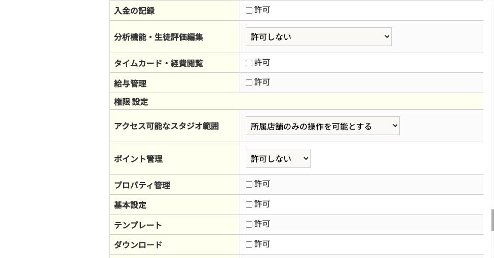Click the 許可 text in 給与管理 row
The width and height of the screenshot is (494, 258).
[x=262, y=82]
